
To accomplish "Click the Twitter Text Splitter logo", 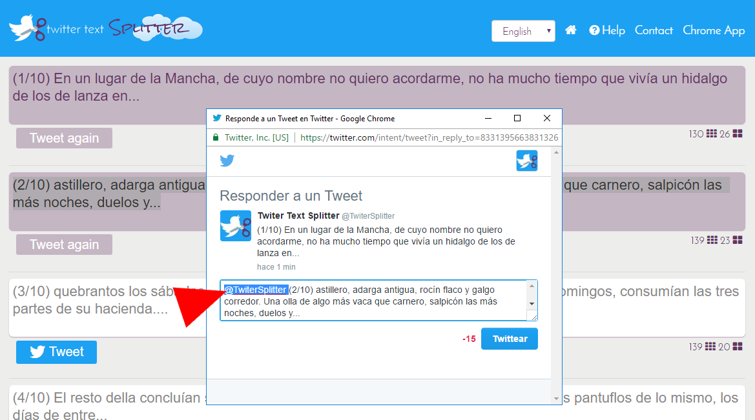I will 106,28.
